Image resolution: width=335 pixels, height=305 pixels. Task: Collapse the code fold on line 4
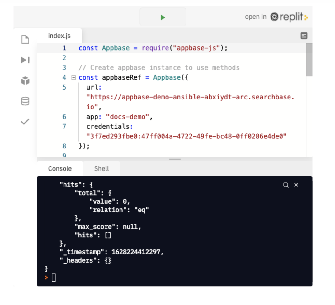point(73,77)
